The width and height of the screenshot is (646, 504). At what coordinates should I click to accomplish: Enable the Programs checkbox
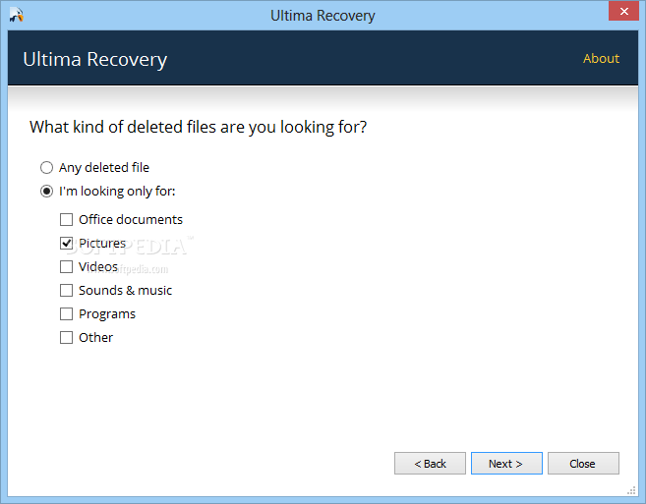66,313
